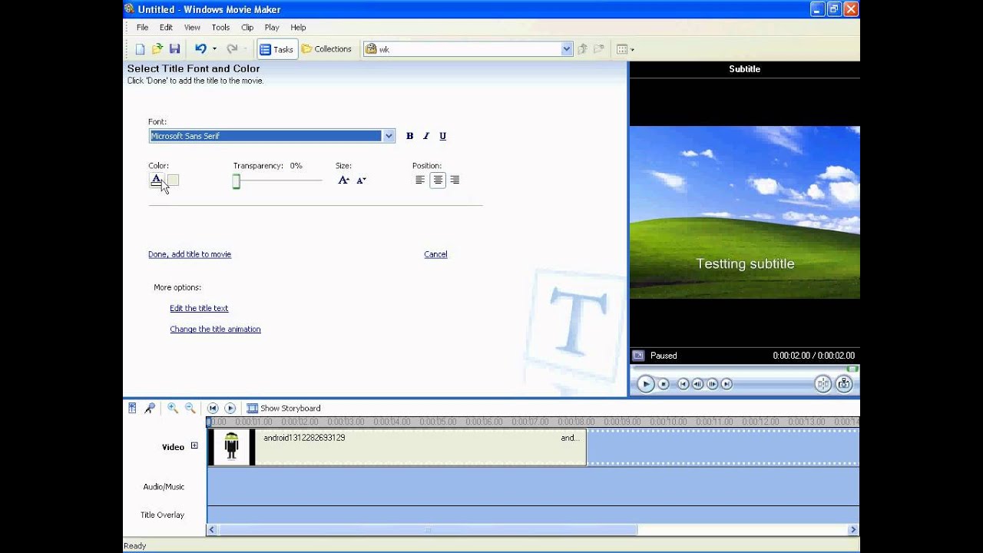Toggle the Tasks pane button
Viewport: 983px width, 553px height.
[276, 49]
